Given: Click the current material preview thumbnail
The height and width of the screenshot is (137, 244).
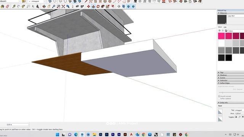Looking at the screenshot, I should coord(222,19).
